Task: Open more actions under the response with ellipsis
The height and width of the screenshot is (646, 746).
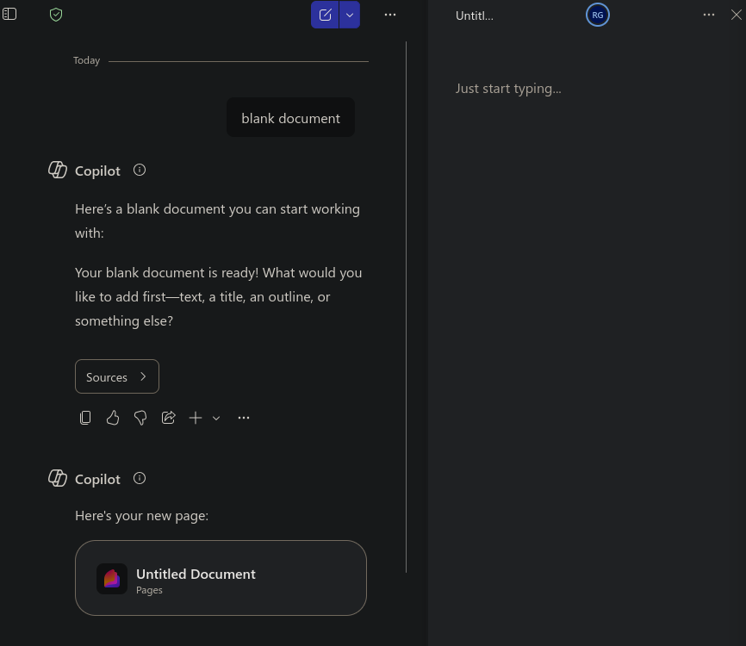Action: coord(244,418)
